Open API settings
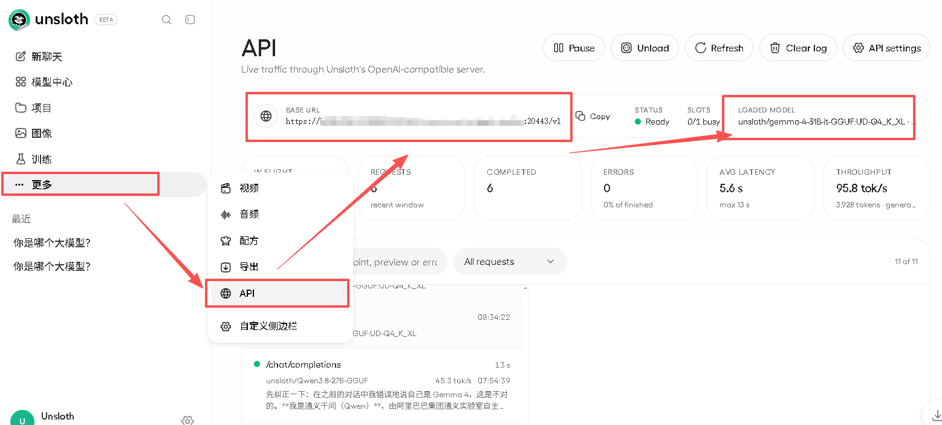 (886, 48)
